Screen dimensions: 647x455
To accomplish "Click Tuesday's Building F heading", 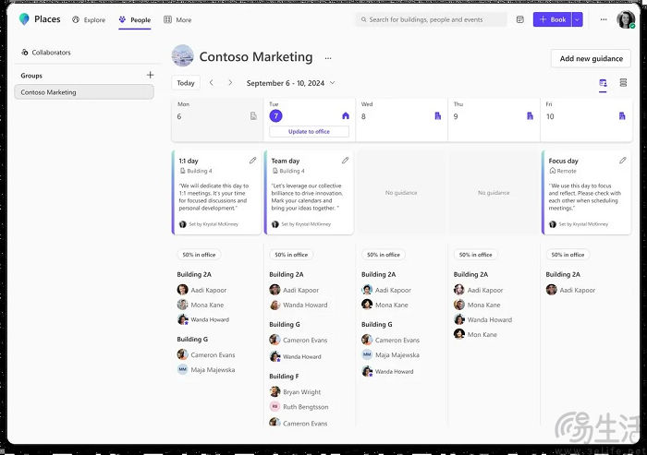I will pyautogui.click(x=284, y=376).
